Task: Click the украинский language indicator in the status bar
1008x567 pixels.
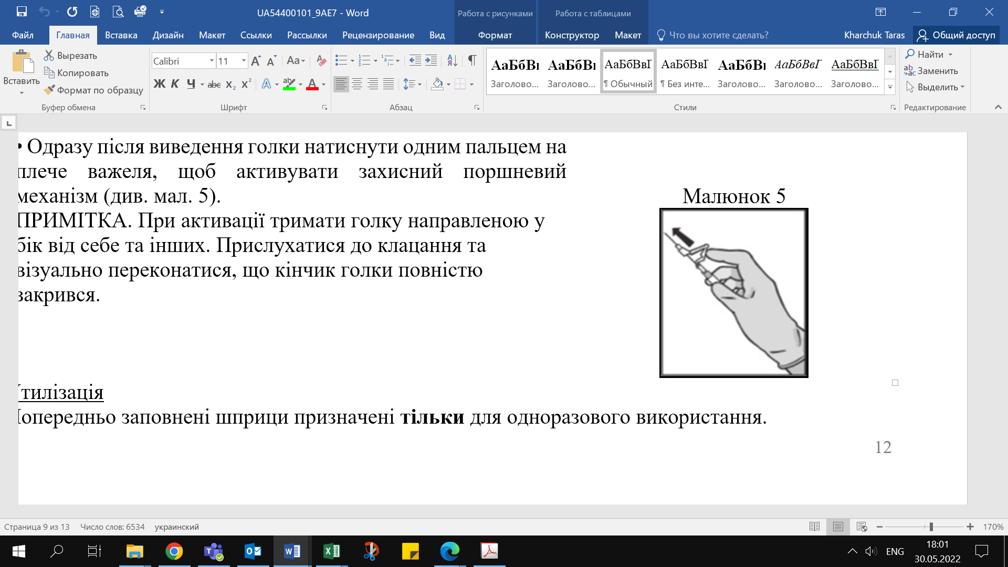Action: (176, 527)
